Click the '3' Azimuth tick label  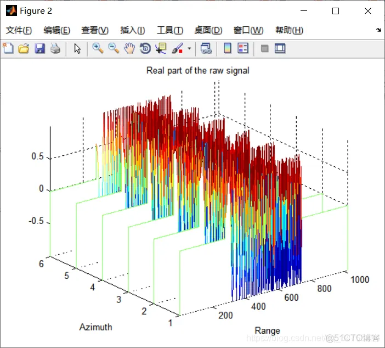(118, 300)
